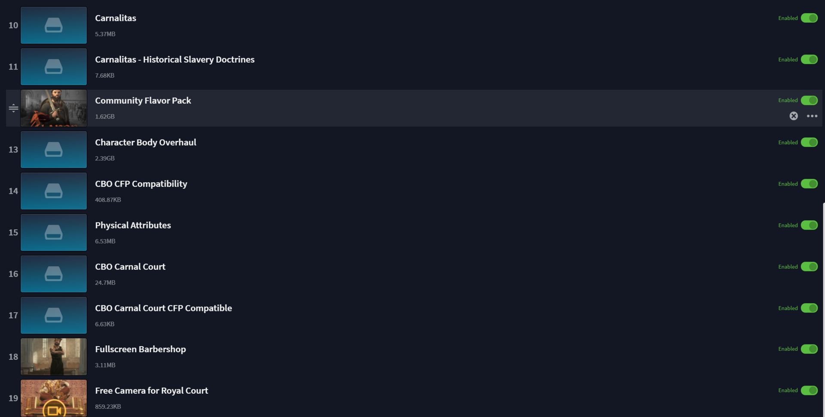
Task: Open the Community Flavor Pack thumbnail
Action: [54, 108]
